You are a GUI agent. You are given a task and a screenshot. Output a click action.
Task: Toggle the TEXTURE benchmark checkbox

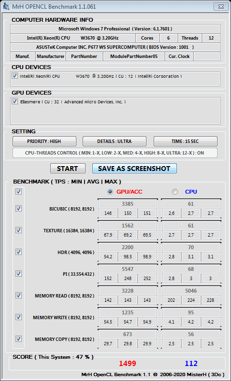(x=18, y=230)
